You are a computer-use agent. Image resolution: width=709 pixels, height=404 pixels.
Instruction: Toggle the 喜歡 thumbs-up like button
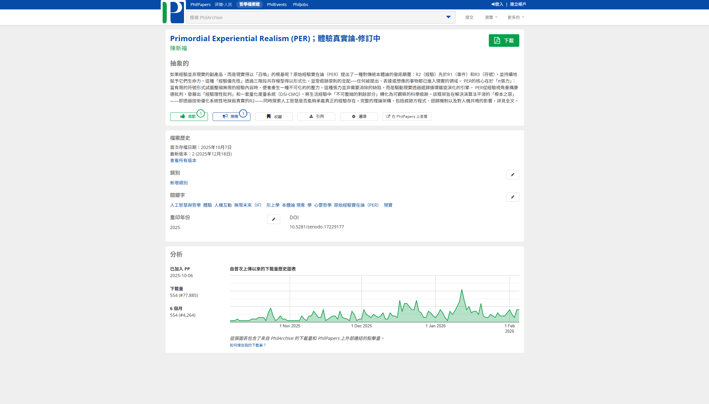(188, 117)
